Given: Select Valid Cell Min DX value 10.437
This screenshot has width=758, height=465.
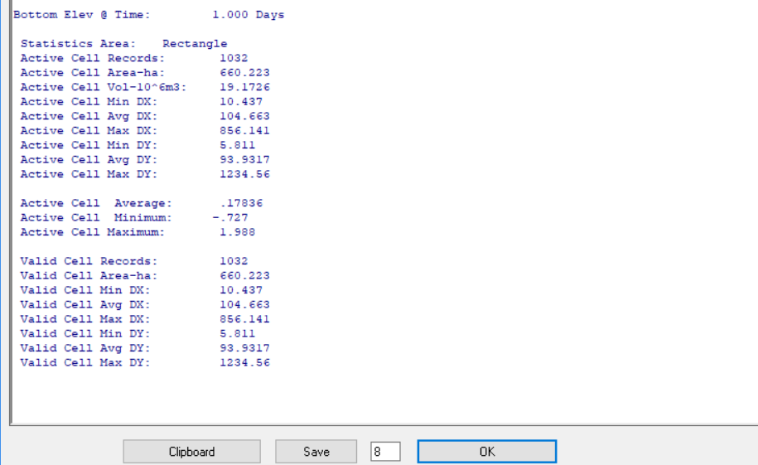Looking at the screenshot, I should click(241, 291).
